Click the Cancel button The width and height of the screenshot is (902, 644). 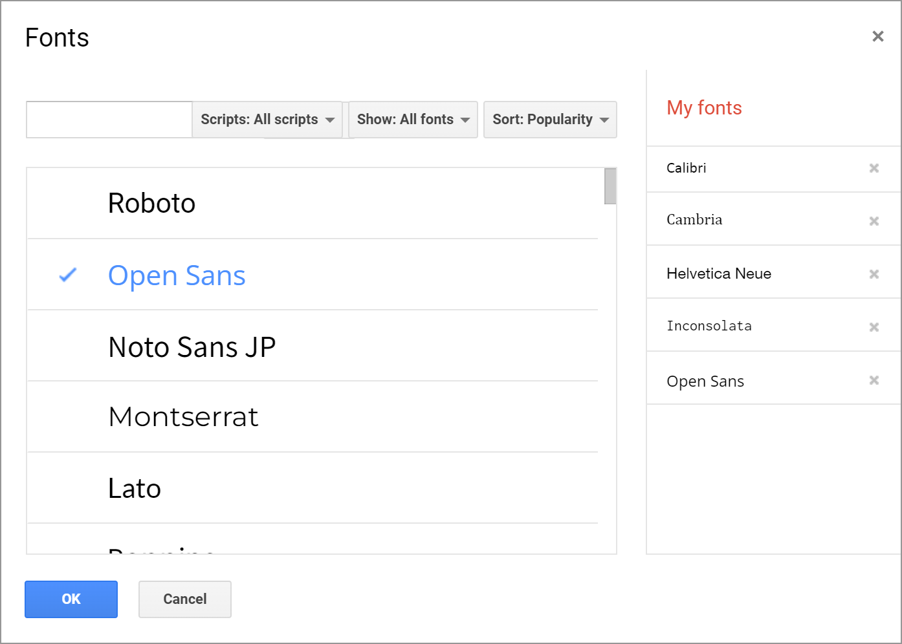185,599
